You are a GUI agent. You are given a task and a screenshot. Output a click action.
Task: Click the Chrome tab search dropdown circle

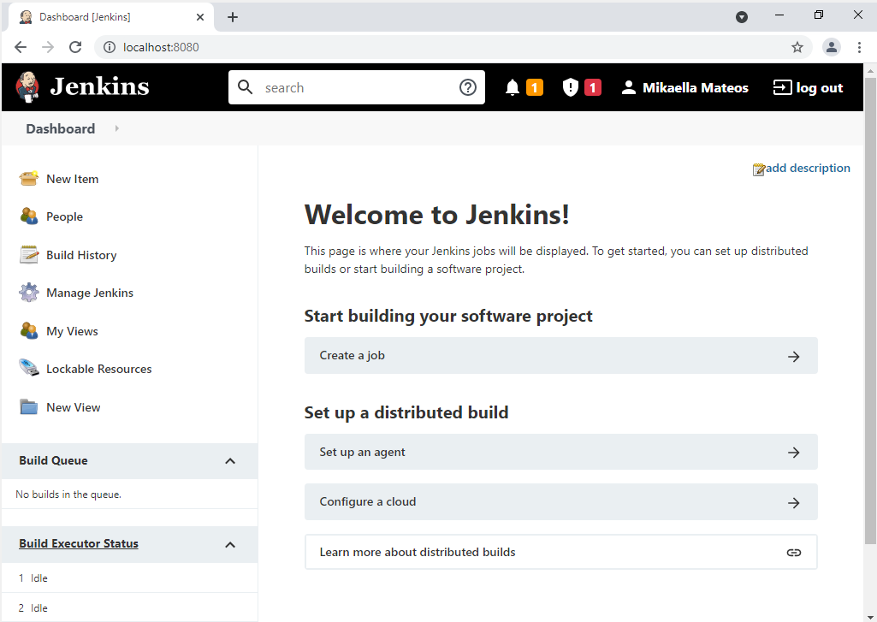coord(742,17)
